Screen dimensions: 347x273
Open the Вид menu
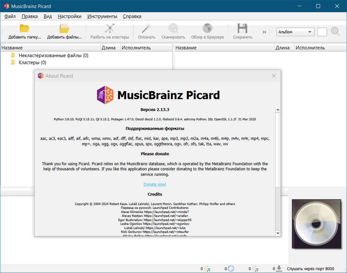click(x=47, y=16)
